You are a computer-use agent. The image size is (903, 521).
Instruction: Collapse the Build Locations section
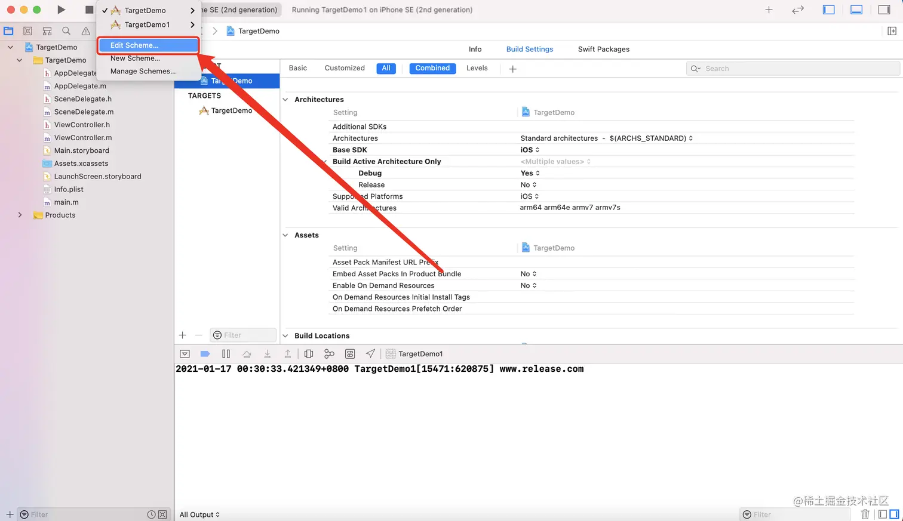pos(285,336)
